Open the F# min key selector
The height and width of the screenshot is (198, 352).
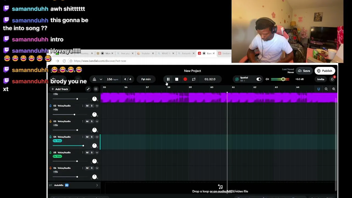click(146, 79)
